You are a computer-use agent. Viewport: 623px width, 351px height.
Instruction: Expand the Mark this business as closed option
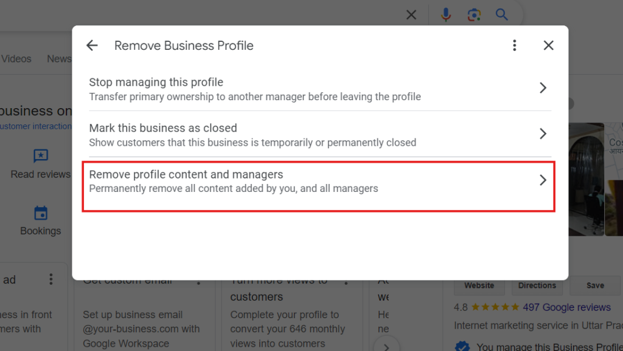pyautogui.click(x=543, y=134)
